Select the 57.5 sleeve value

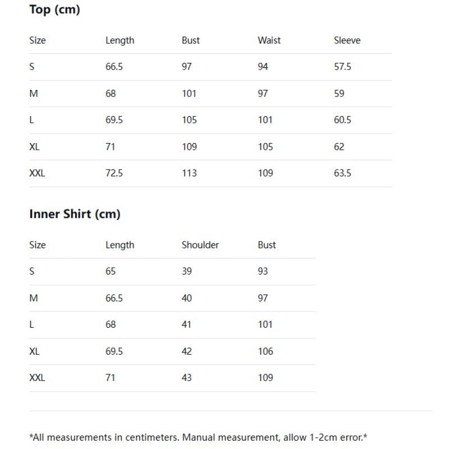pyautogui.click(x=342, y=67)
